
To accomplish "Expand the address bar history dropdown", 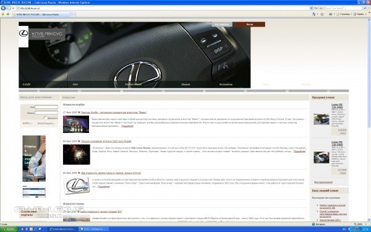I will (312, 8).
